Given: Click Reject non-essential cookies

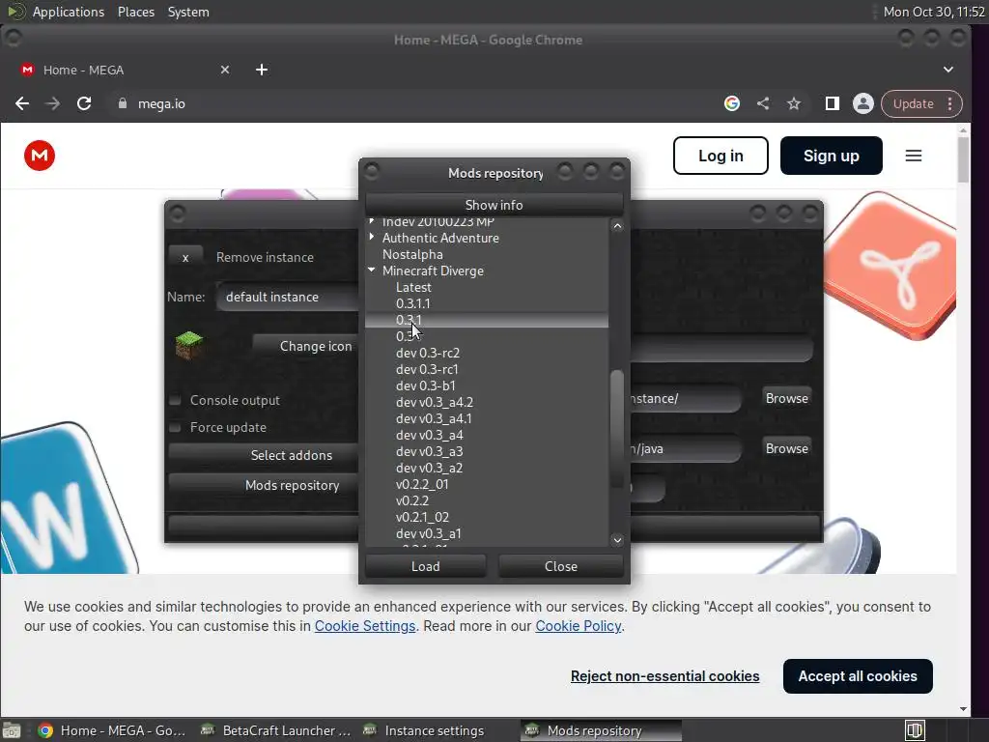Looking at the screenshot, I should pos(664,675).
